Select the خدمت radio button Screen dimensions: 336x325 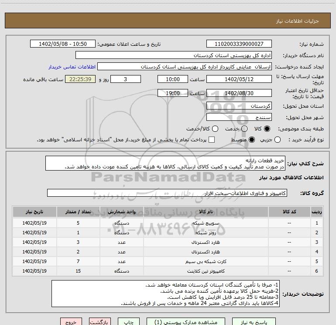pos(244,129)
